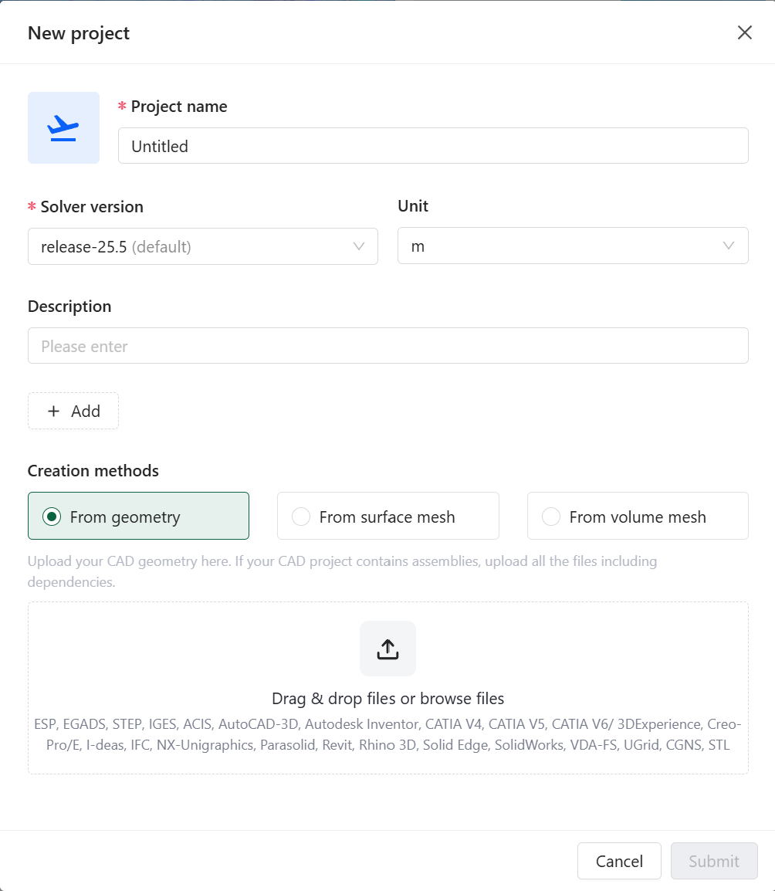Expand the Unit dropdown showing m

(563, 246)
